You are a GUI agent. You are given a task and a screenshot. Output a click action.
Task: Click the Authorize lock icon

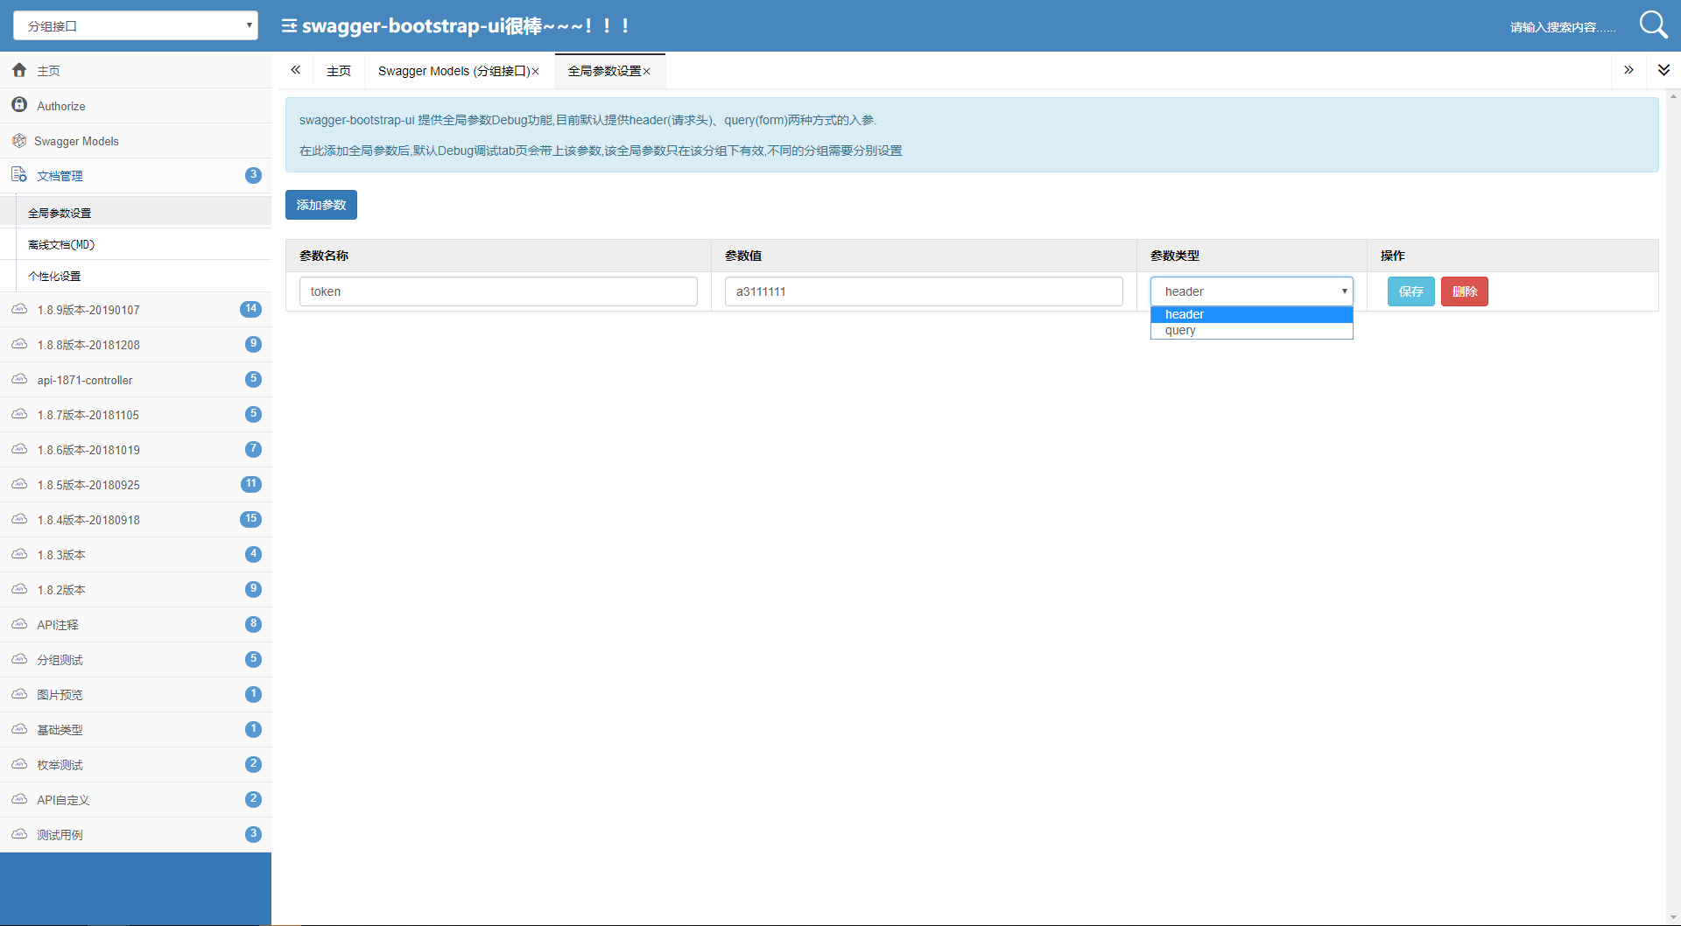(19, 105)
